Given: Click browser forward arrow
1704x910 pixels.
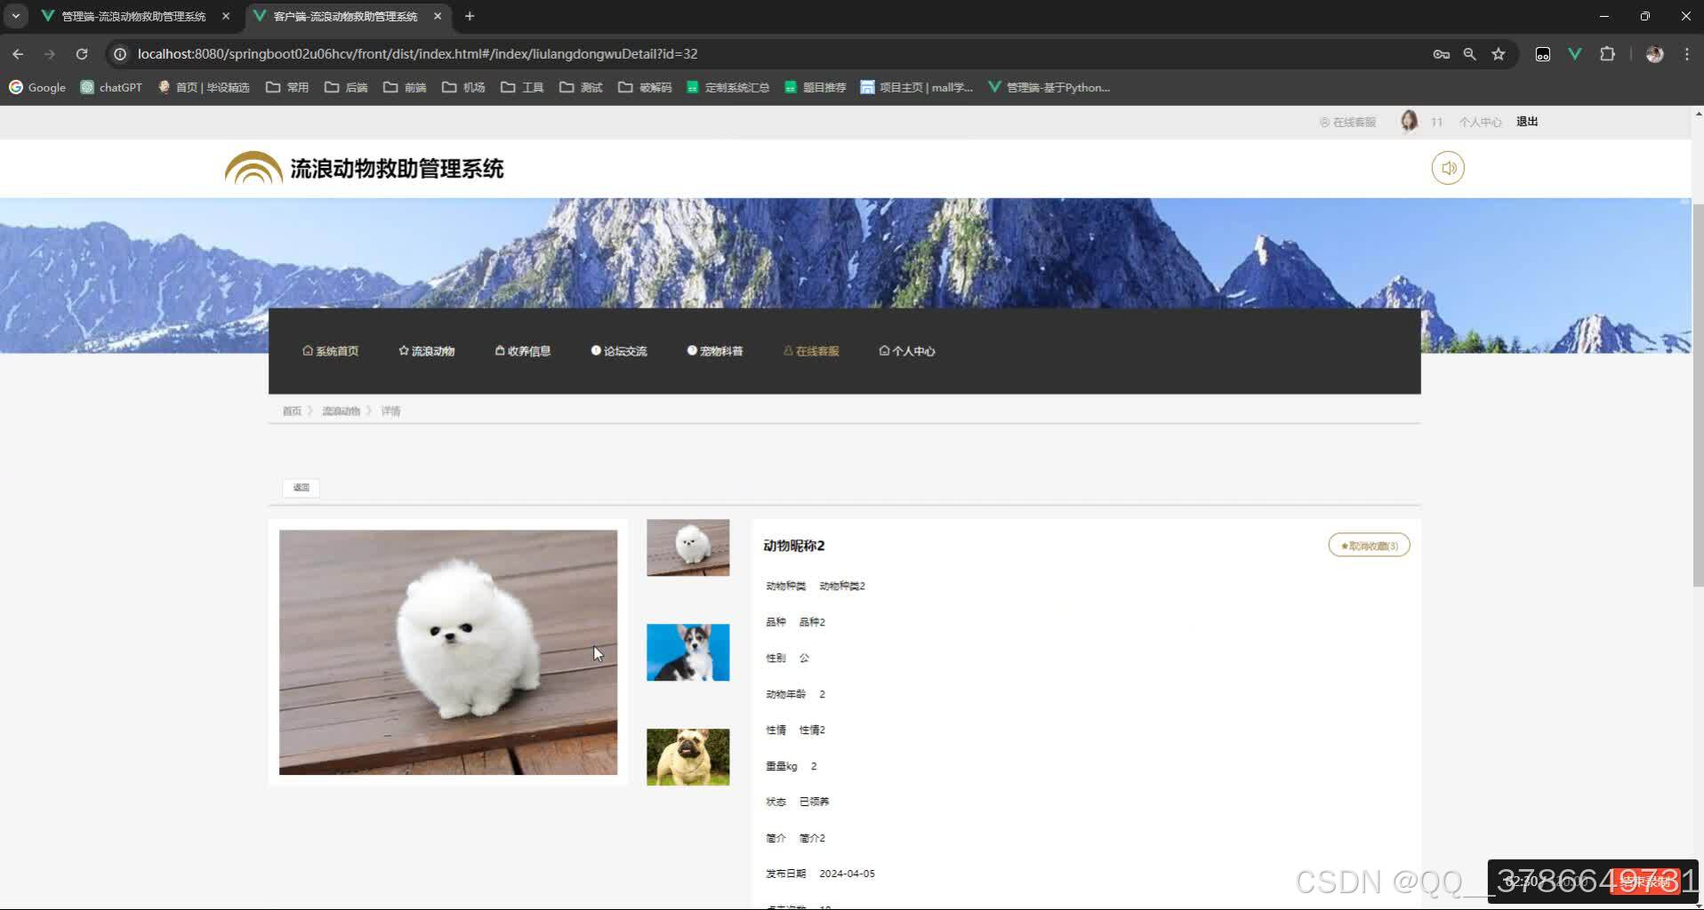Looking at the screenshot, I should 50,54.
